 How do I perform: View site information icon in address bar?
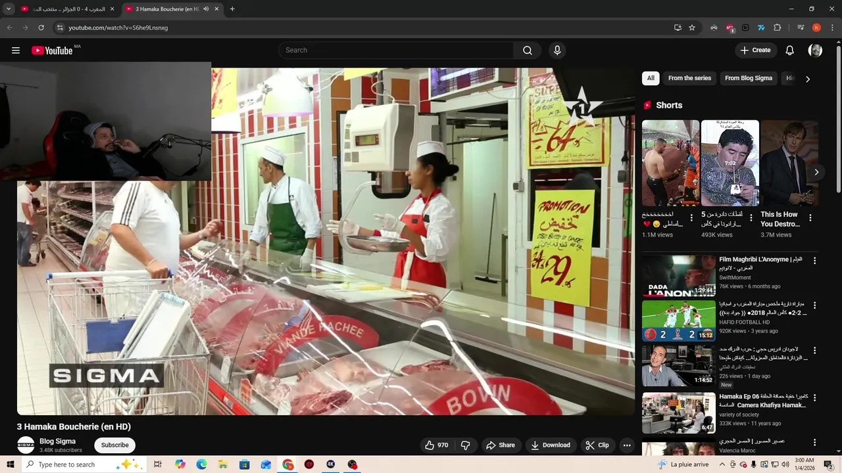coord(60,28)
